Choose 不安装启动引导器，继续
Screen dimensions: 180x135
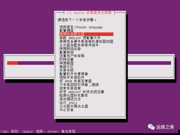(x=79, y=85)
